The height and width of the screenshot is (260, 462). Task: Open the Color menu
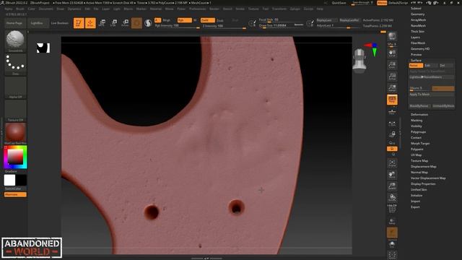point(31,9)
